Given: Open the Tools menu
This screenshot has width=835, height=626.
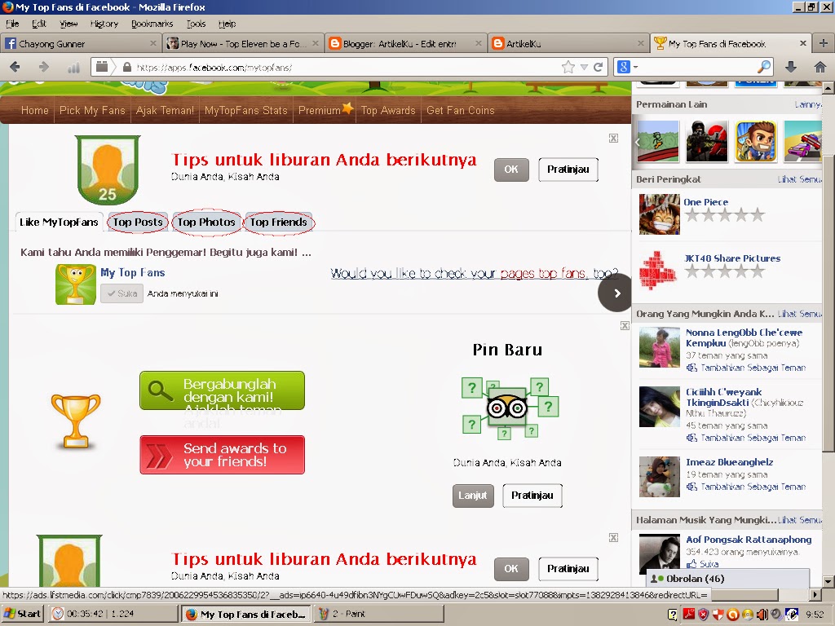Looking at the screenshot, I should (x=196, y=24).
